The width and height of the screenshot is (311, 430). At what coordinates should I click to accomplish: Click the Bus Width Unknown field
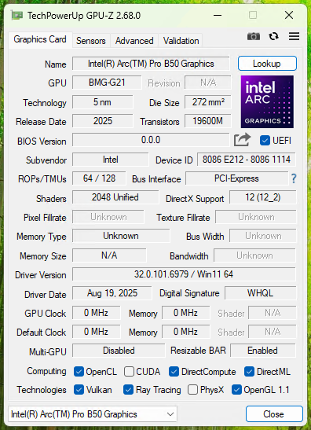click(x=263, y=236)
